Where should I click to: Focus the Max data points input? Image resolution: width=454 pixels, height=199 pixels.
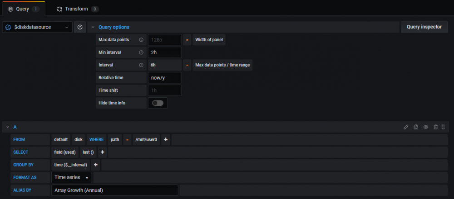[x=165, y=40]
